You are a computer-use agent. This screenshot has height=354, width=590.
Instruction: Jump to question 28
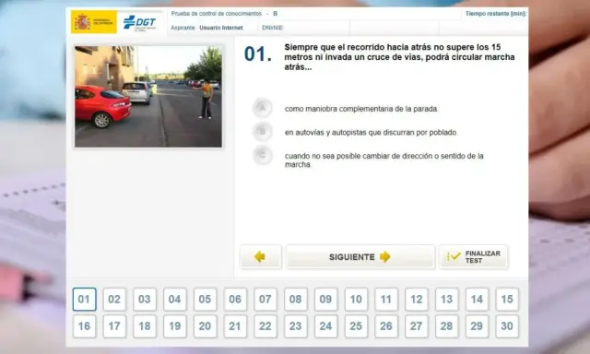446,325
